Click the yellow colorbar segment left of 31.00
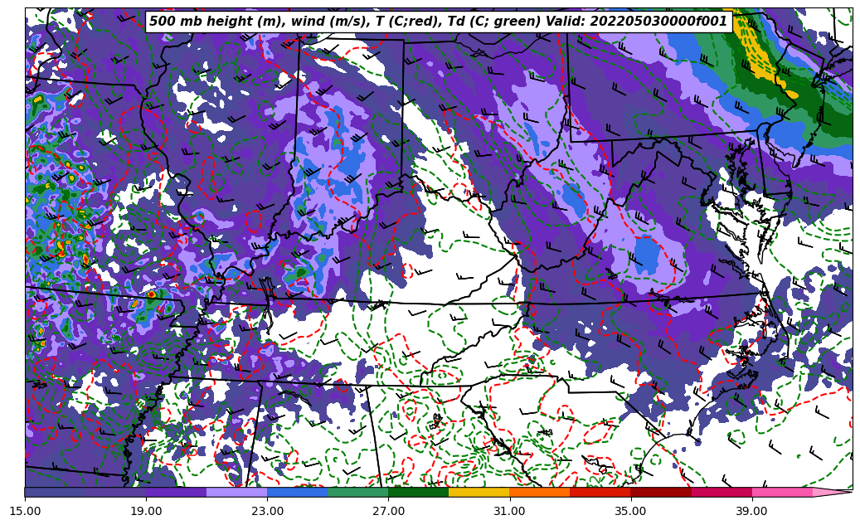This screenshot has height=525, width=860. tap(479, 492)
